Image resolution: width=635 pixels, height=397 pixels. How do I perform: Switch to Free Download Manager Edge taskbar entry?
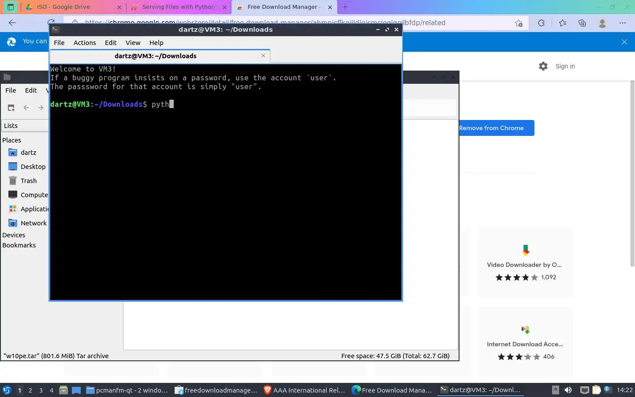[x=392, y=390]
